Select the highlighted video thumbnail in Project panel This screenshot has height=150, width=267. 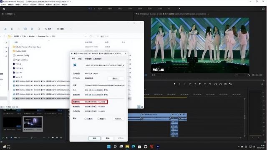[x=33, y=124]
